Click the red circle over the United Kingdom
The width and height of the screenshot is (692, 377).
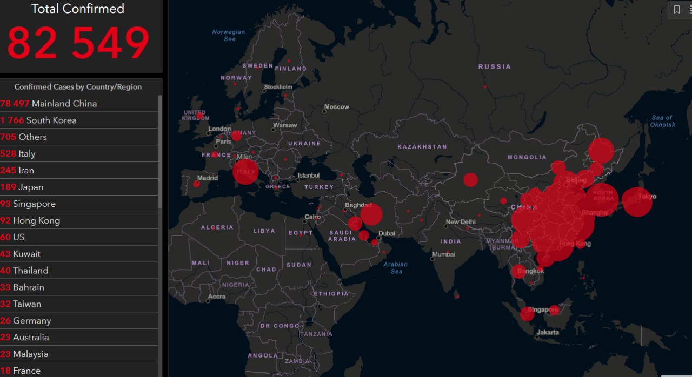(x=200, y=116)
